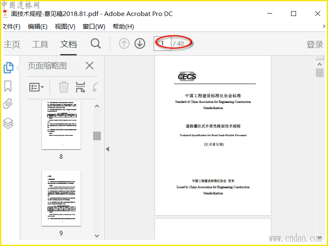This screenshot has width=328, height=246.
Task: Open the 文件(F) menu
Action: 12,27
